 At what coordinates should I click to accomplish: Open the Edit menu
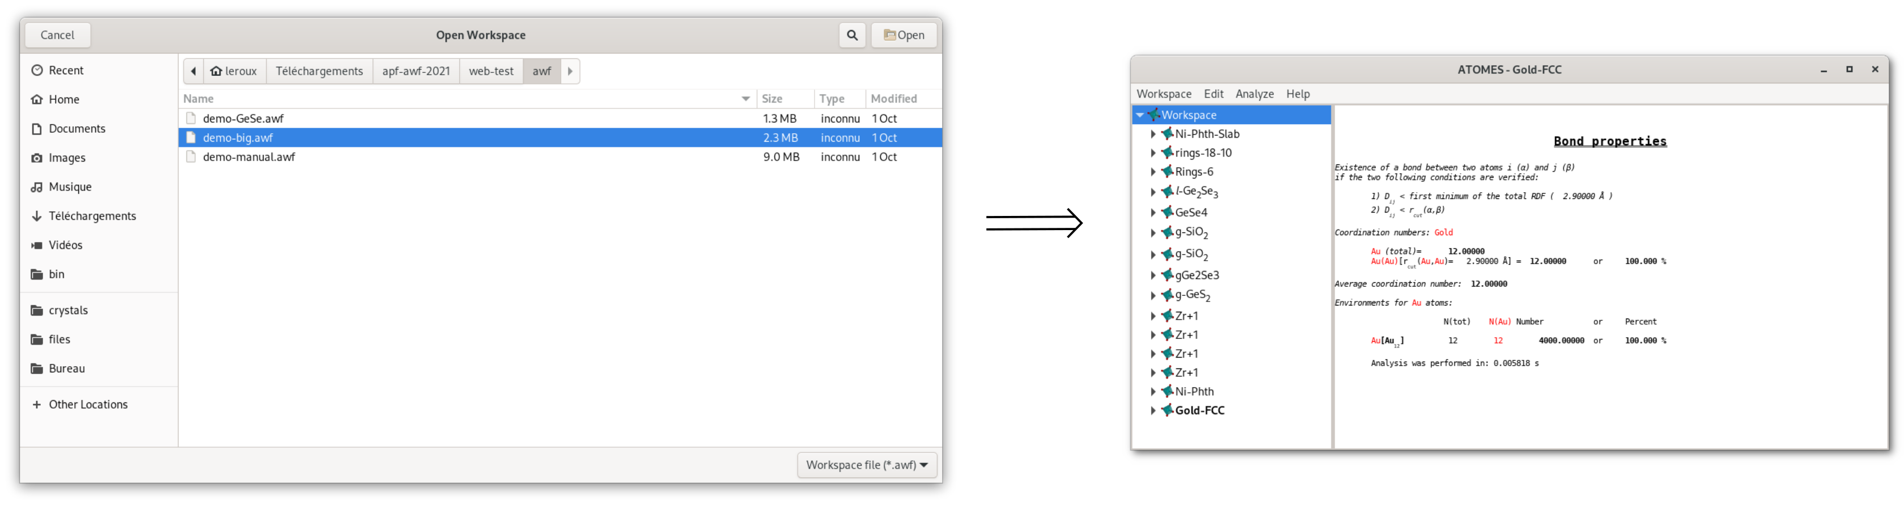[x=1214, y=94]
